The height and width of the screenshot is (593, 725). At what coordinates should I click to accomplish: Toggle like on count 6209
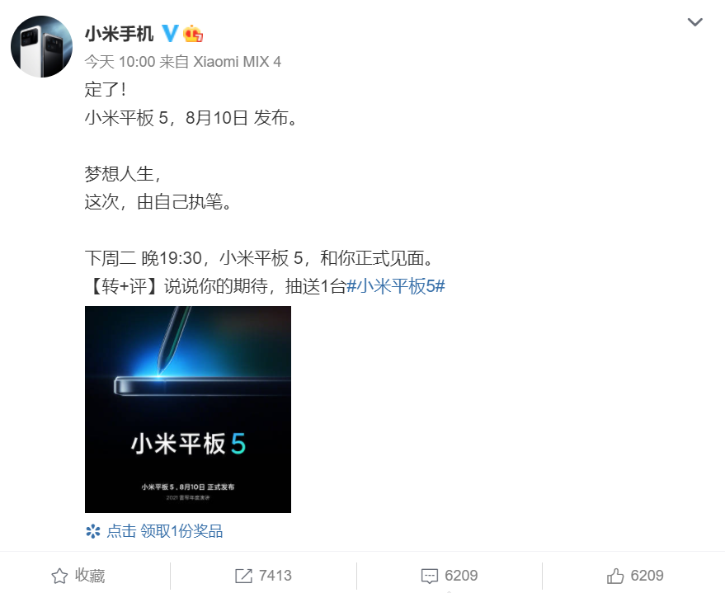[x=647, y=576]
